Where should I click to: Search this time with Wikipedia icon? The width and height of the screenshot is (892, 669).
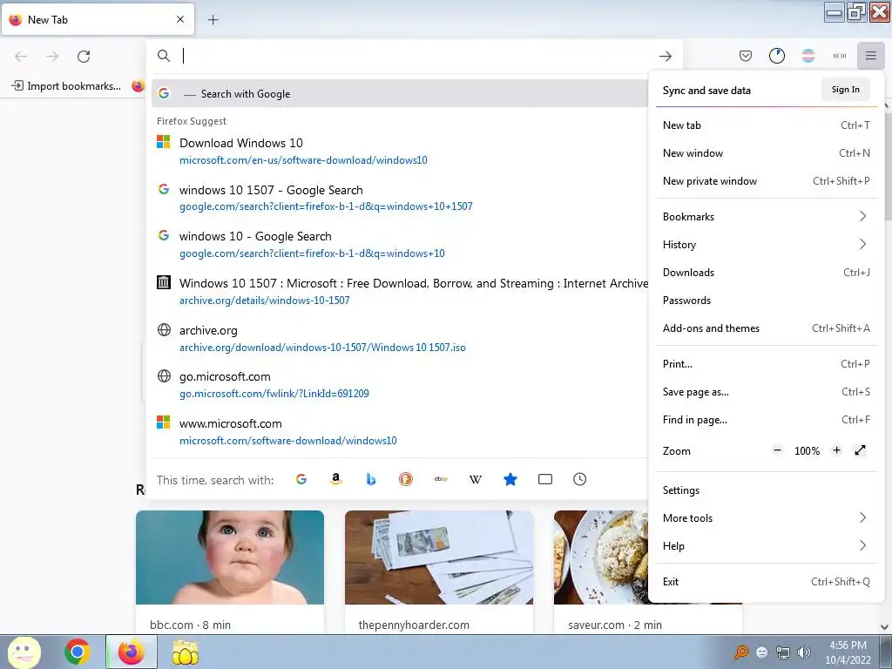476,480
